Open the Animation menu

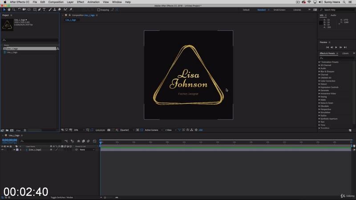point(93,2)
